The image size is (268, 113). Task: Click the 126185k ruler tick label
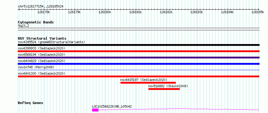click(x=258, y=12)
